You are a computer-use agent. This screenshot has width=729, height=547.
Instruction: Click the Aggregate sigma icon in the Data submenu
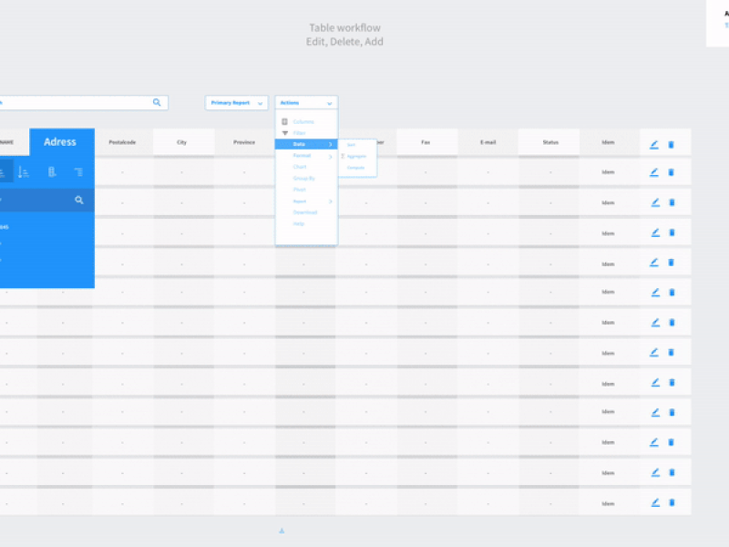click(x=343, y=156)
